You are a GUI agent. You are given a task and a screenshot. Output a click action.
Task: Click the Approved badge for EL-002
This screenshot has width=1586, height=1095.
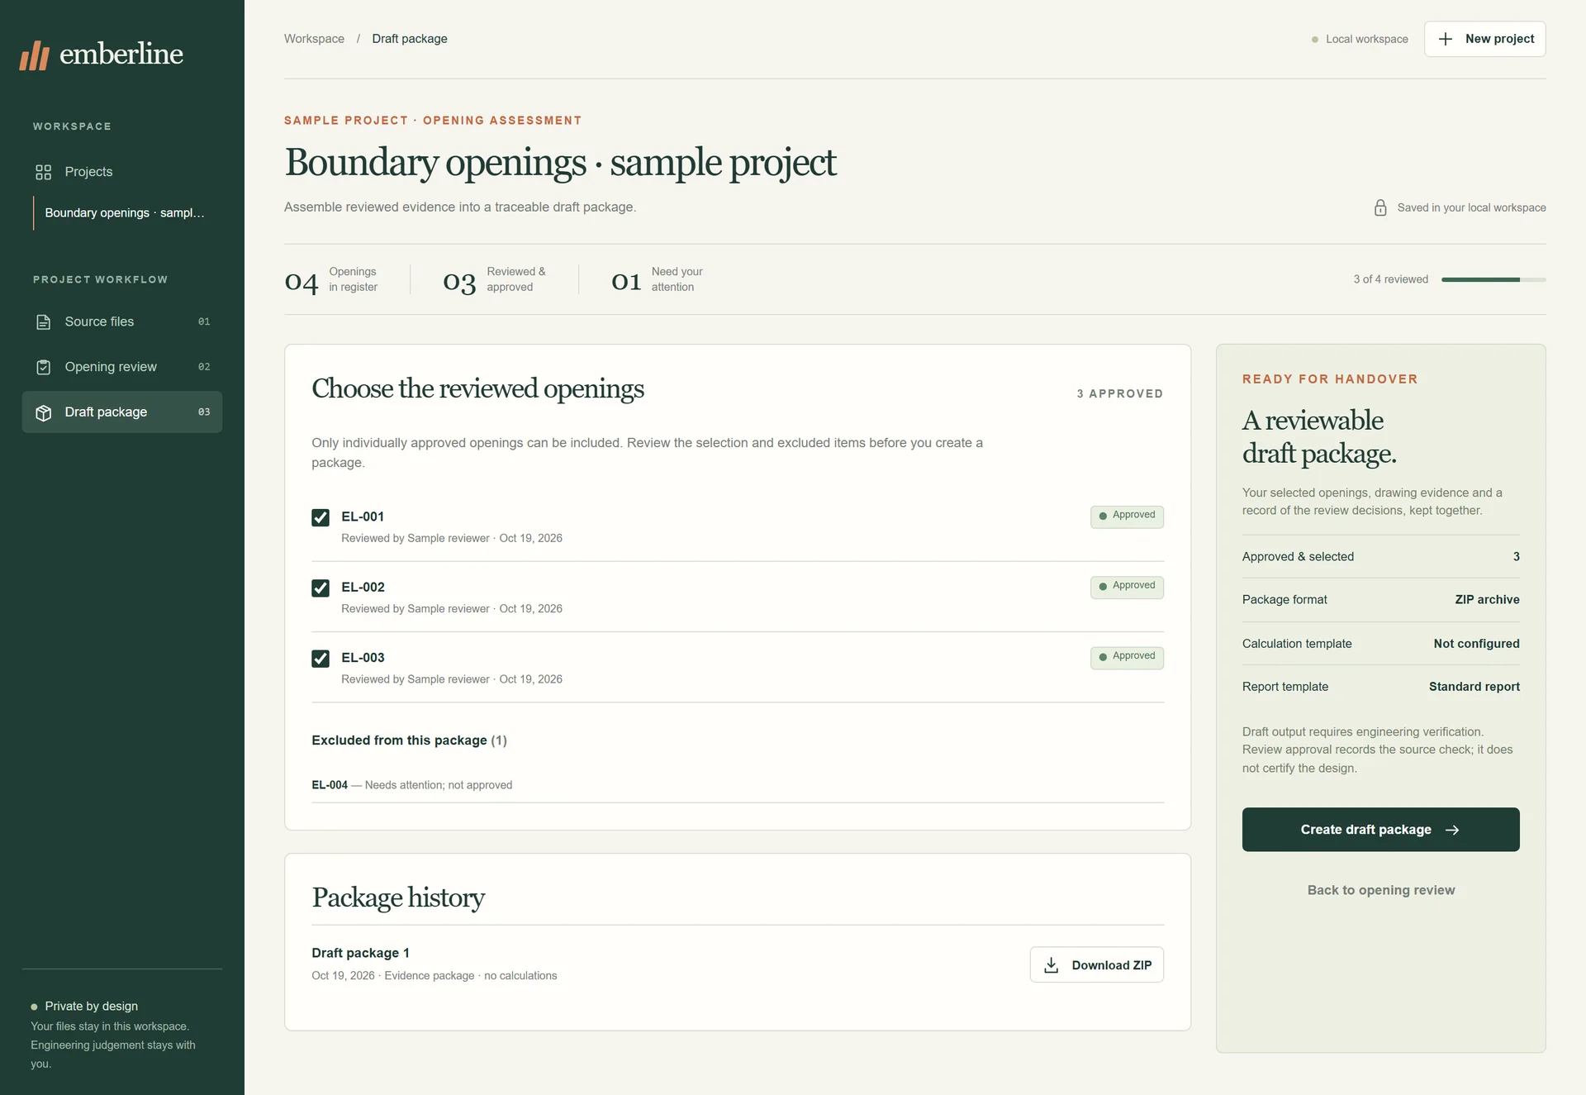pyautogui.click(x=1127, y=587)
